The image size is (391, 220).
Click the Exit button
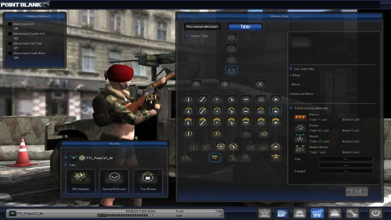[356, 191]
